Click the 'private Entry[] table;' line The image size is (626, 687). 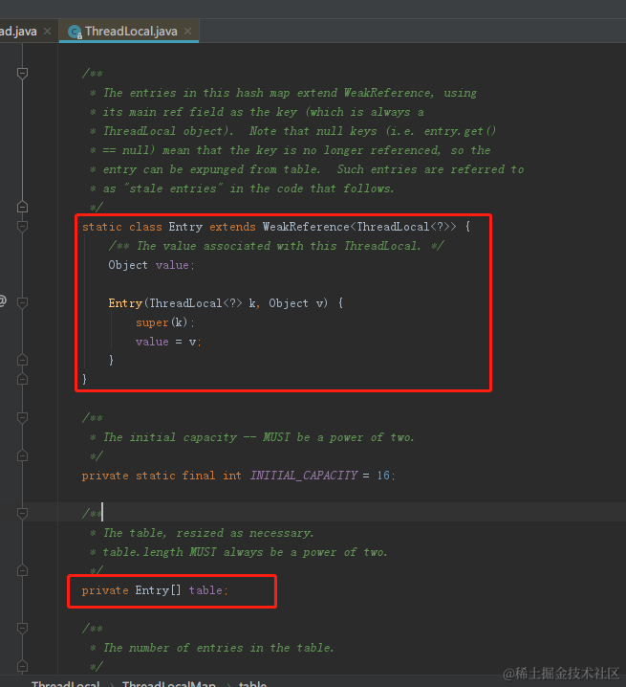pyautogui.click(x=155, y=590)
